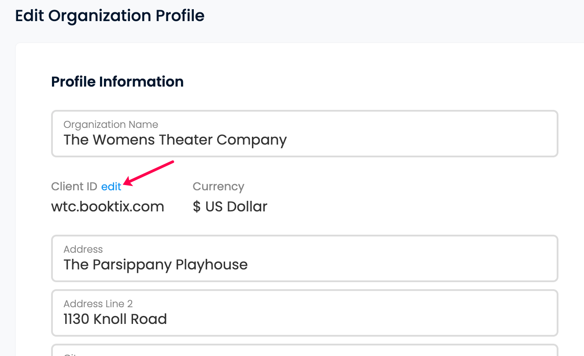The height and width of the screenshot is (356, 584).
Task: Click the Edit Organization Profile page heading
Action: pyautogui.click(x=110, y=16)
